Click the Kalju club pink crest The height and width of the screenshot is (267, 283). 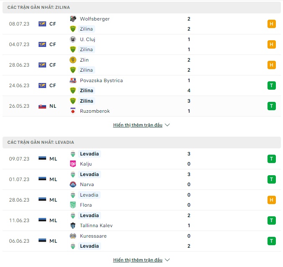(73, 164)
